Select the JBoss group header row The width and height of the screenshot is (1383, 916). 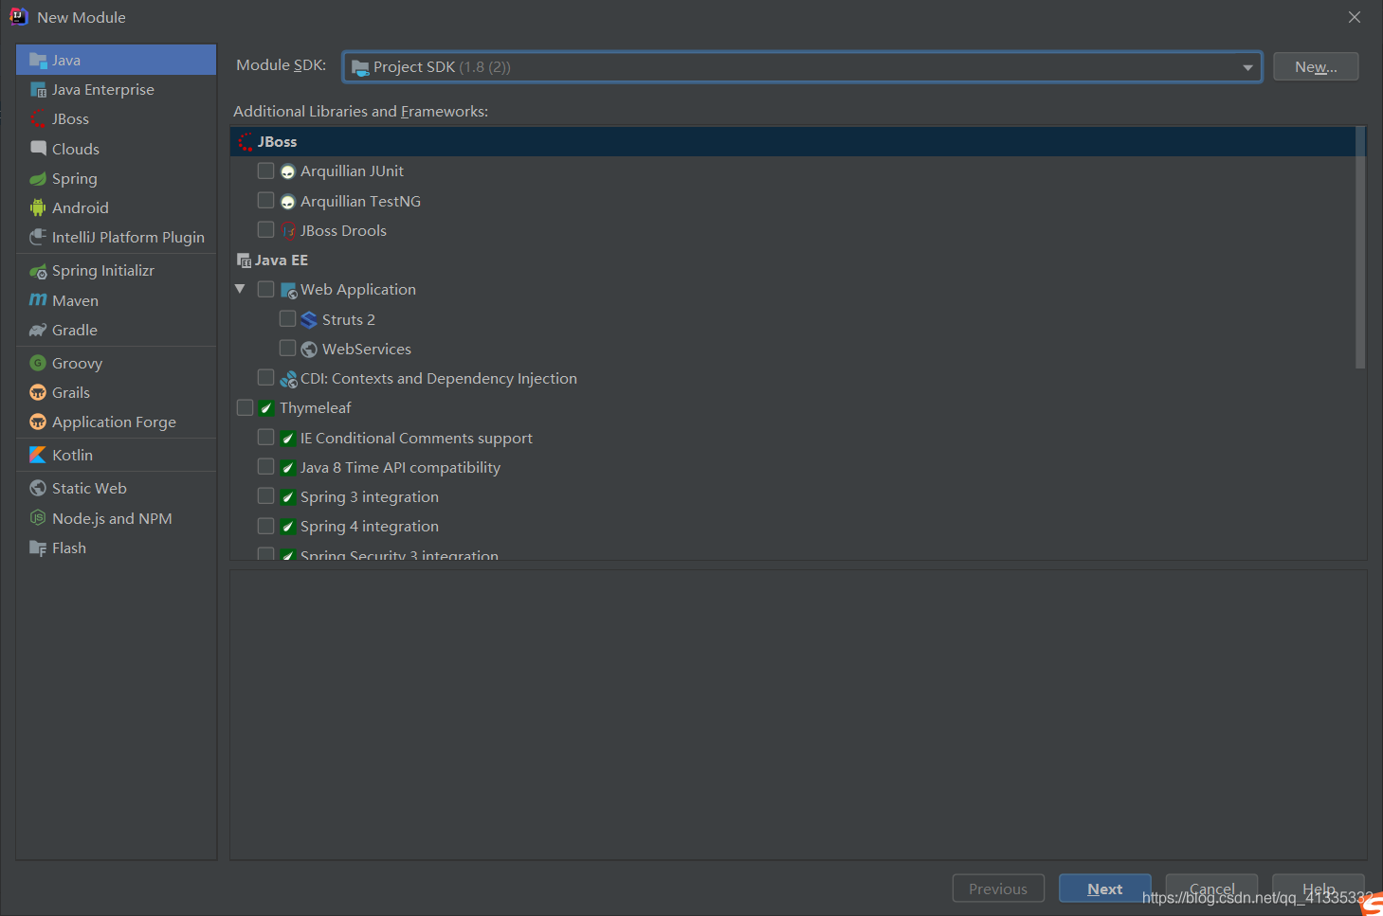792,141
